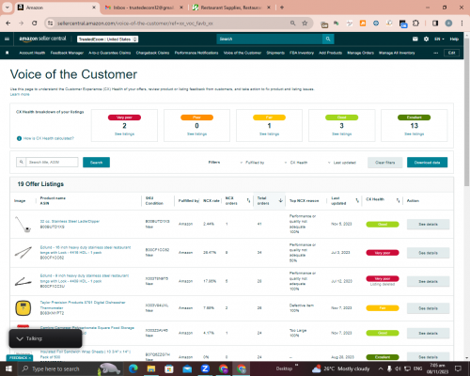
Task: Open Feedback Manager in the navigation bar
Action: 67,53
